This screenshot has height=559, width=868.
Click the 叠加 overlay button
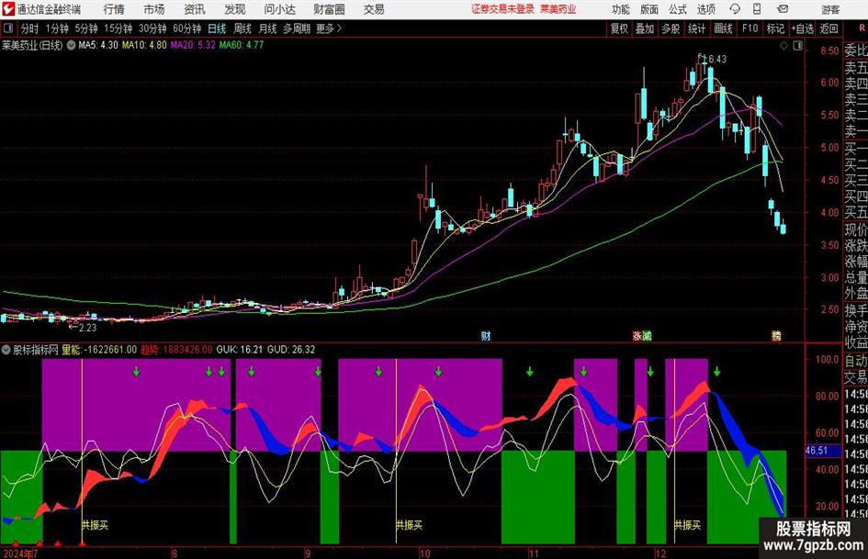[x=645, y=28]
